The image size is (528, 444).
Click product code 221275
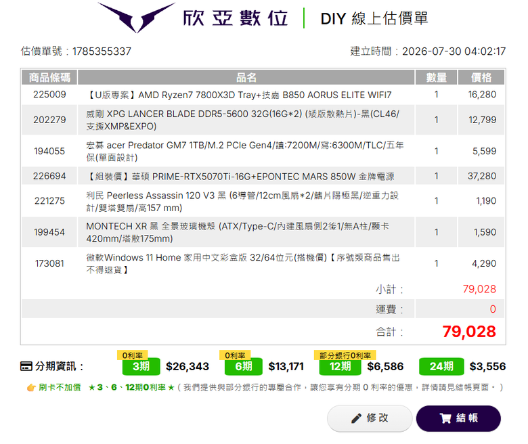[49, 201]
